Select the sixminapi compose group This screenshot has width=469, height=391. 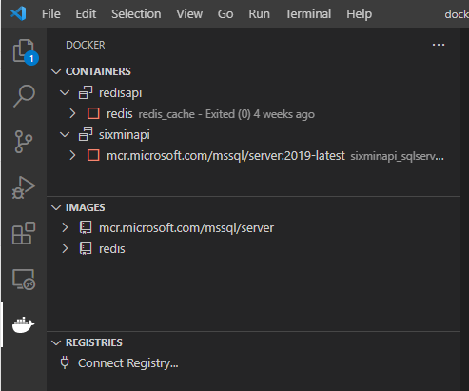(x=125, y=135)
